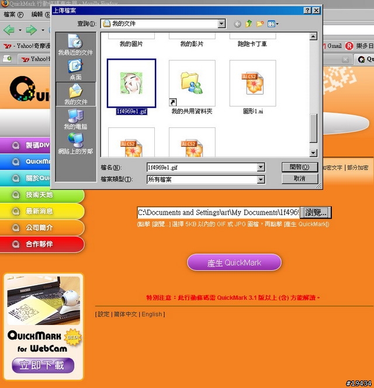This screenshot has height=388, width=374.
Task: Expand the 檔名 file name dropdown arrow
Action: [x=261, y=167]
